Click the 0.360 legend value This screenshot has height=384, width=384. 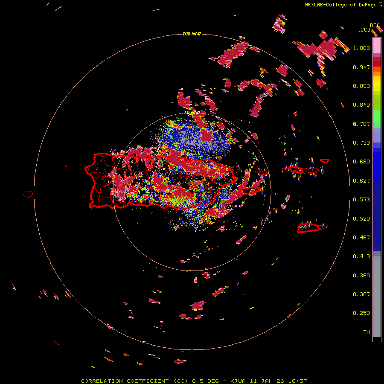361,276
